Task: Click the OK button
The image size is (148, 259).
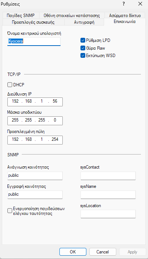Action: coord(73,252)
